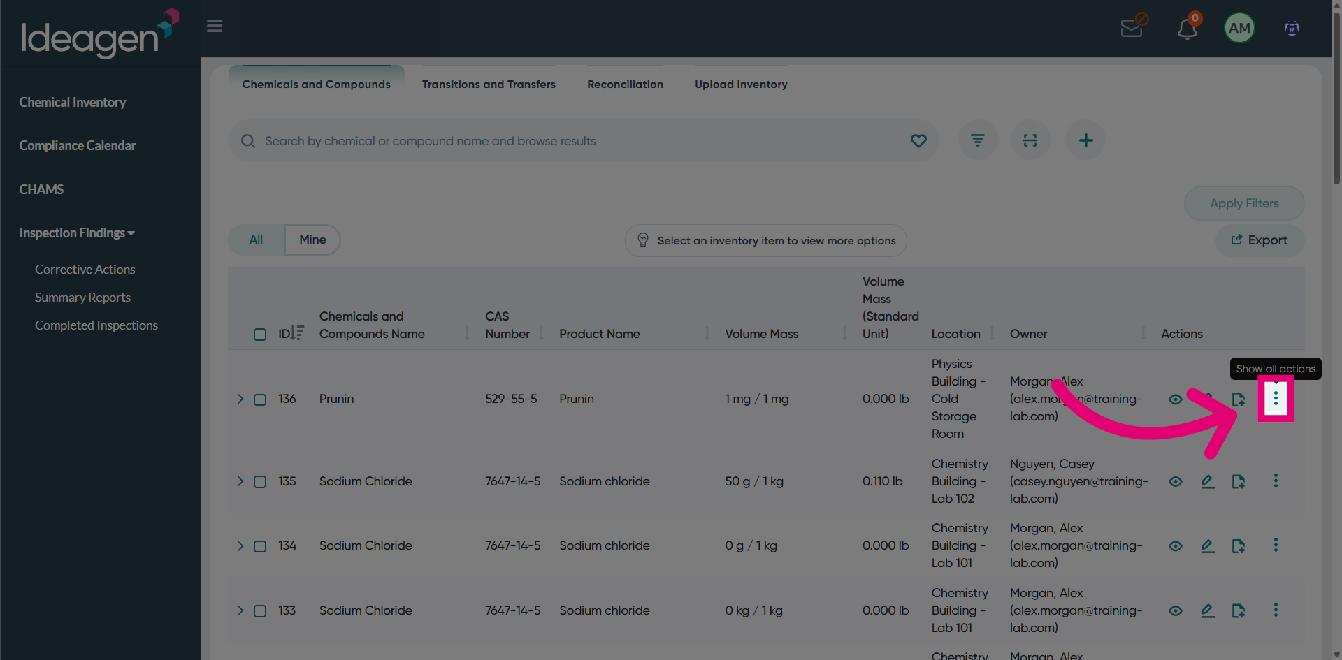Screen dimensions: 1342x660
Task: Open the Reconciliation tab
Action: click(x=625, y=84)
